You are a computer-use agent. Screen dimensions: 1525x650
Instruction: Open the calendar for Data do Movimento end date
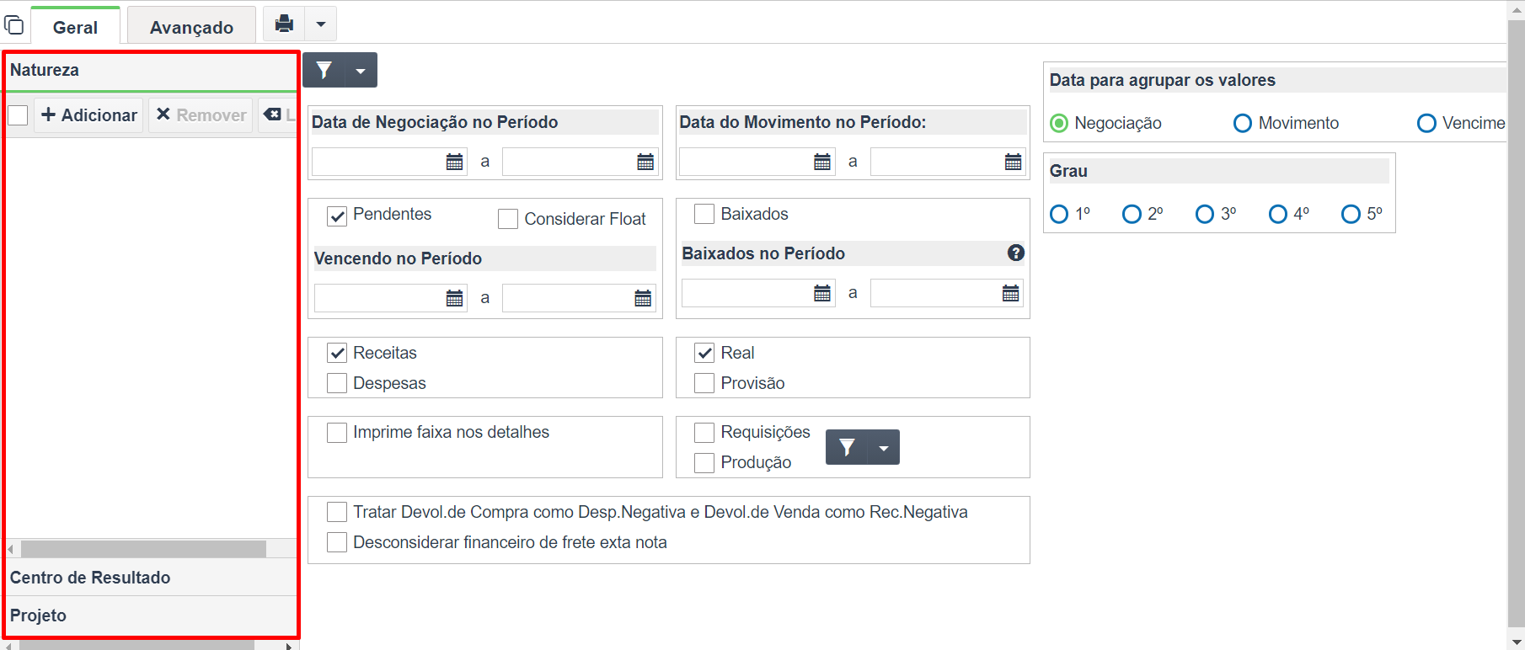point(1014,162)
